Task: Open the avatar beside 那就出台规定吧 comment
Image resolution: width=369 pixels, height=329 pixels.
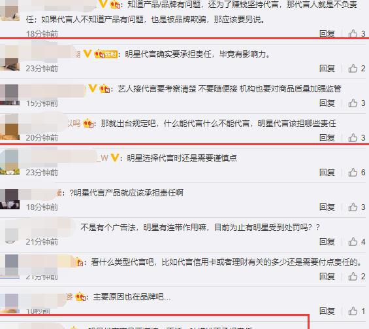Action: [10, 128]
